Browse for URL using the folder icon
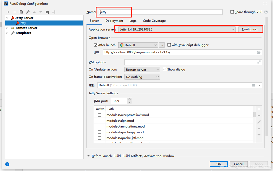The height and width of the screenshot is (171, 273). [258, 52]
